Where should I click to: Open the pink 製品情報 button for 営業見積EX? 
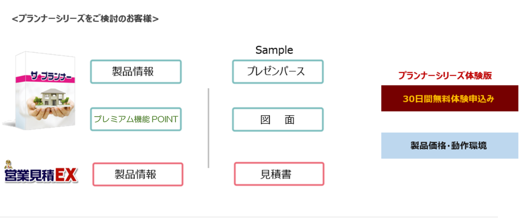click(138, 174)
